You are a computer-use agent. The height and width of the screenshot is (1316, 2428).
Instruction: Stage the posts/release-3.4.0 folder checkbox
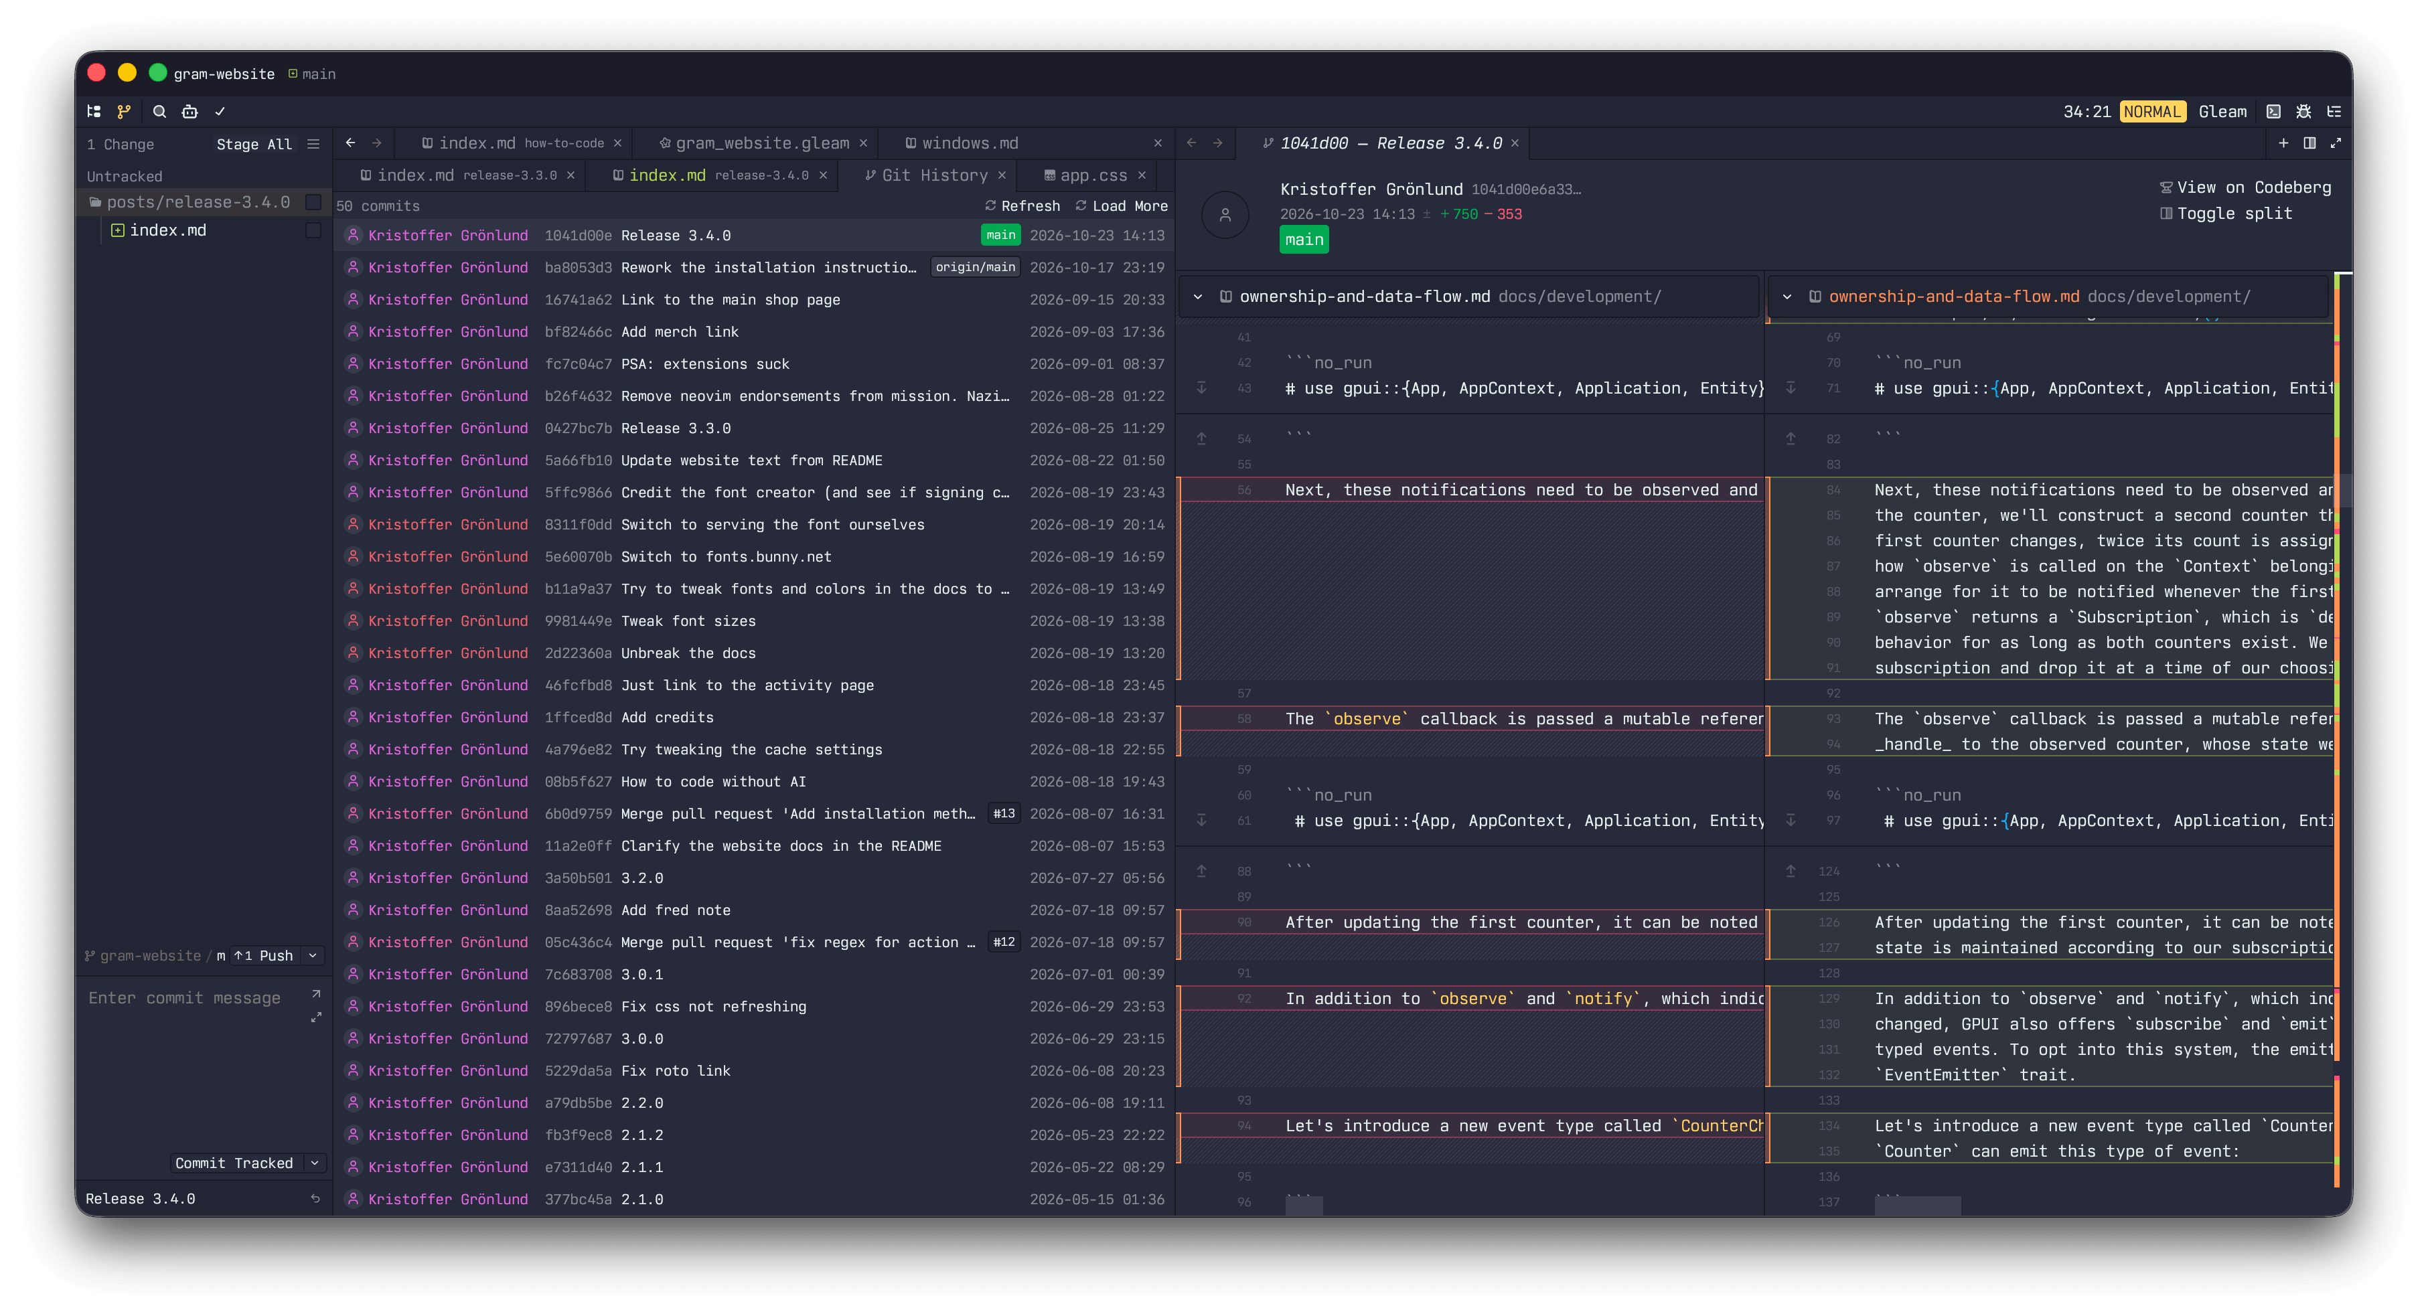click(x=314, y=203)
